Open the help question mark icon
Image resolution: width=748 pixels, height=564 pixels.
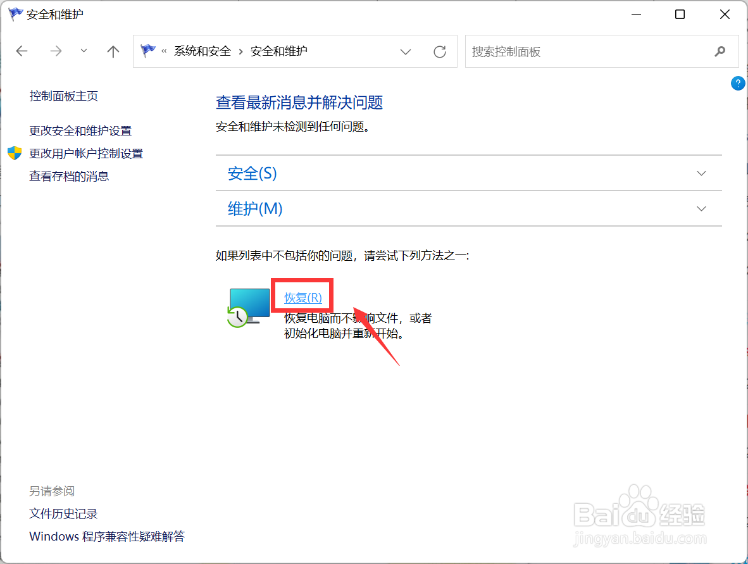coord(737,83)
